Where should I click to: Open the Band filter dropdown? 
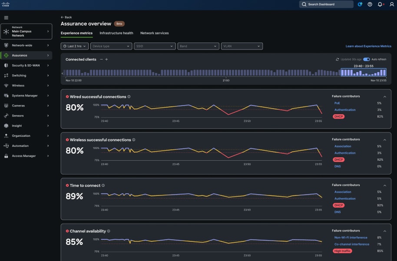pos(198,46)
